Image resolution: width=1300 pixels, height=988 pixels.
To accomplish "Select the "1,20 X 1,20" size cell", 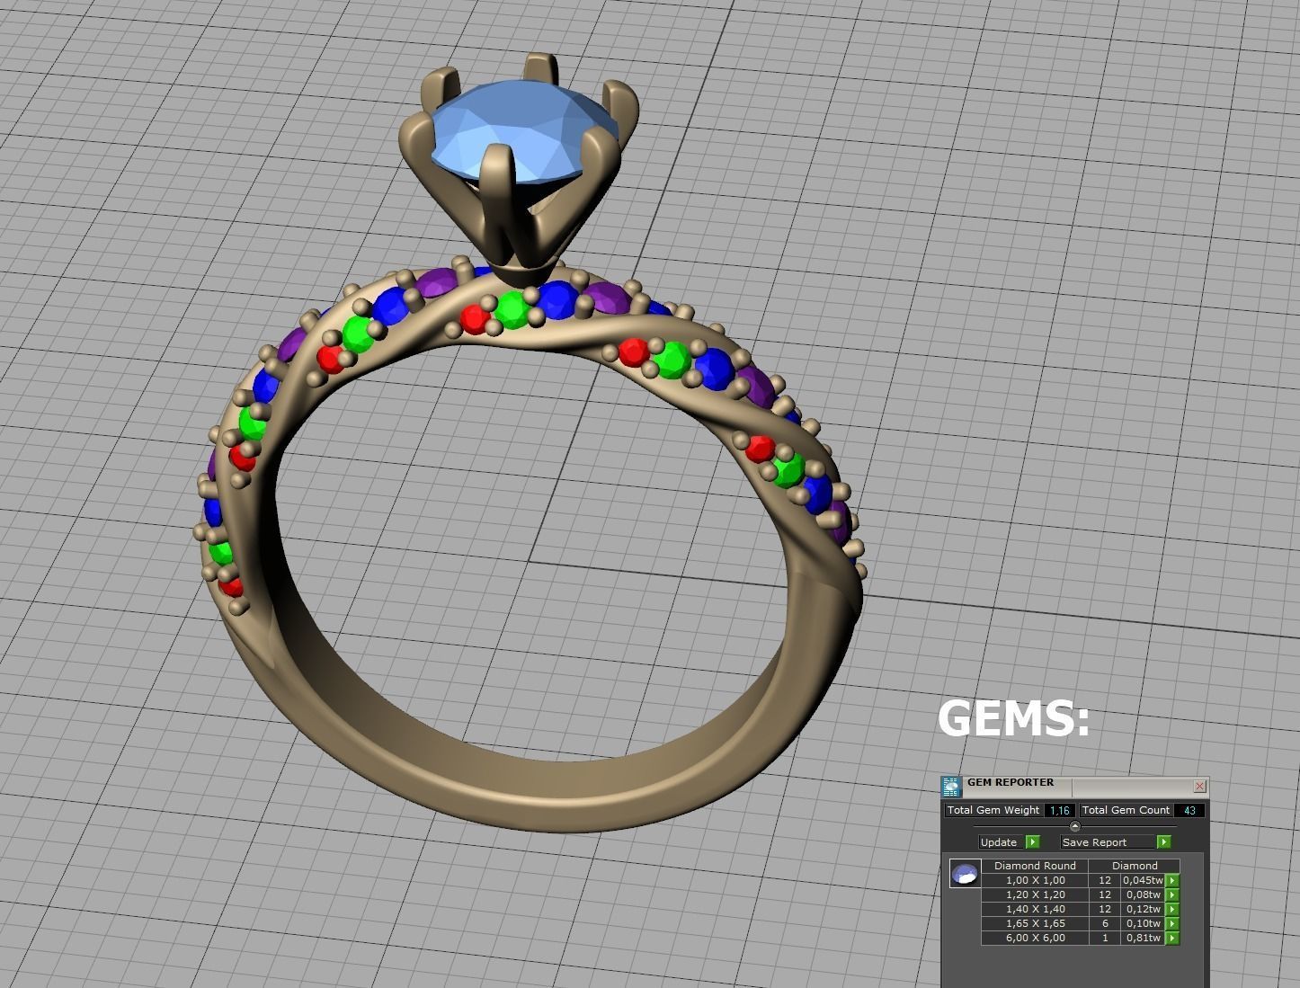I will pos(1035,895).
